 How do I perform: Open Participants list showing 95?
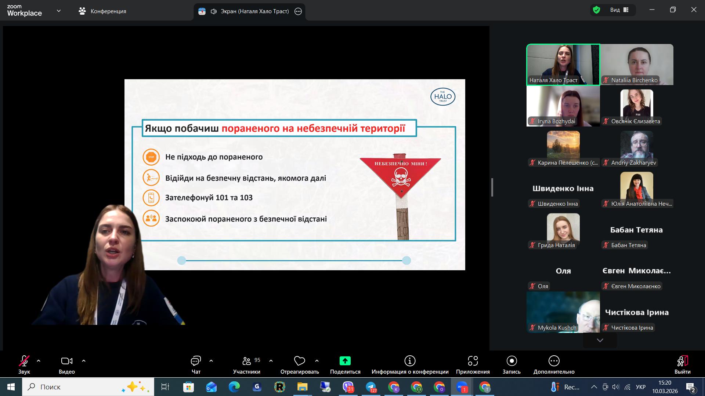(x=247, y=361)
